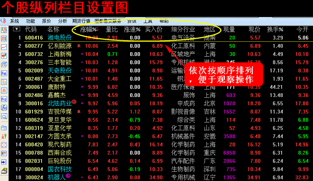This screenshot has width=313, height=181.
Task: Click stock code 600416
Action: 34,38
